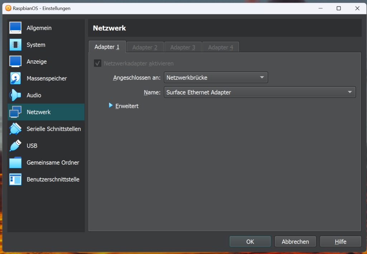
Task: Open Anzeige display icon in sidebar
Action: [x=15, y=62]
